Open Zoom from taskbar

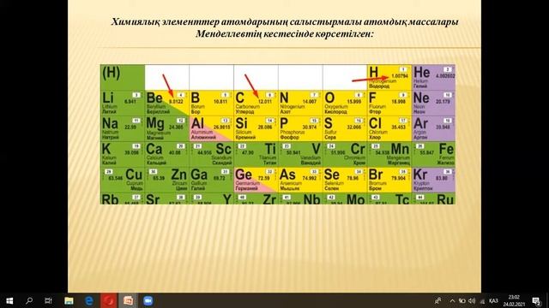148,300
